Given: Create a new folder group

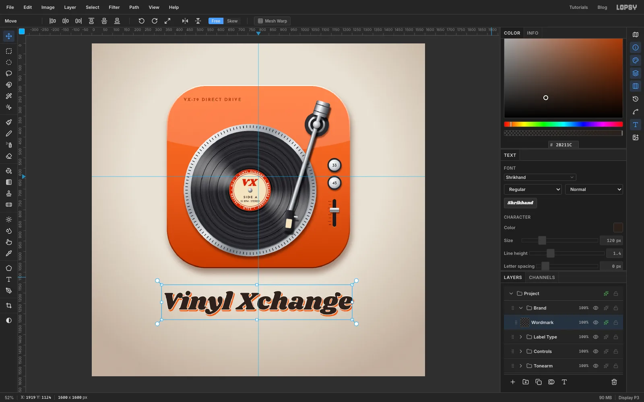Looking at the screenshot, I should click(x=526, y=382).
